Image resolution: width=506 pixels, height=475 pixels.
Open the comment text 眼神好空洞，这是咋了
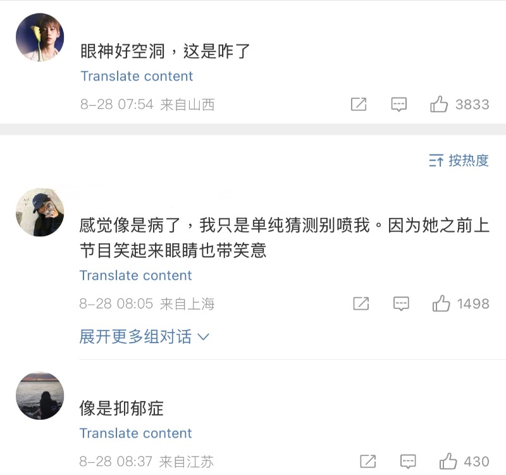[166, 51]
